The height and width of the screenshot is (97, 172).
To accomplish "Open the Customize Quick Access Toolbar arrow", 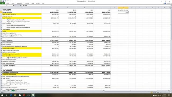I will pos(11,1).
